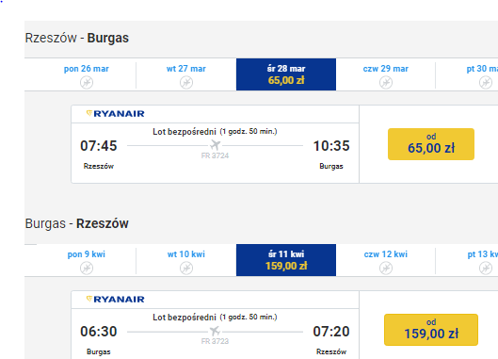The width and height of the screenshot is (498, 359).
Task: Click the no-flight icon under pon 26 mar
Action: click(x=87, y=83)
